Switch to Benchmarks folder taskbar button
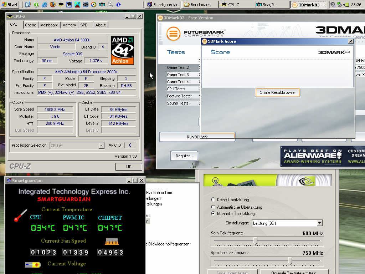 coord(200,4)
